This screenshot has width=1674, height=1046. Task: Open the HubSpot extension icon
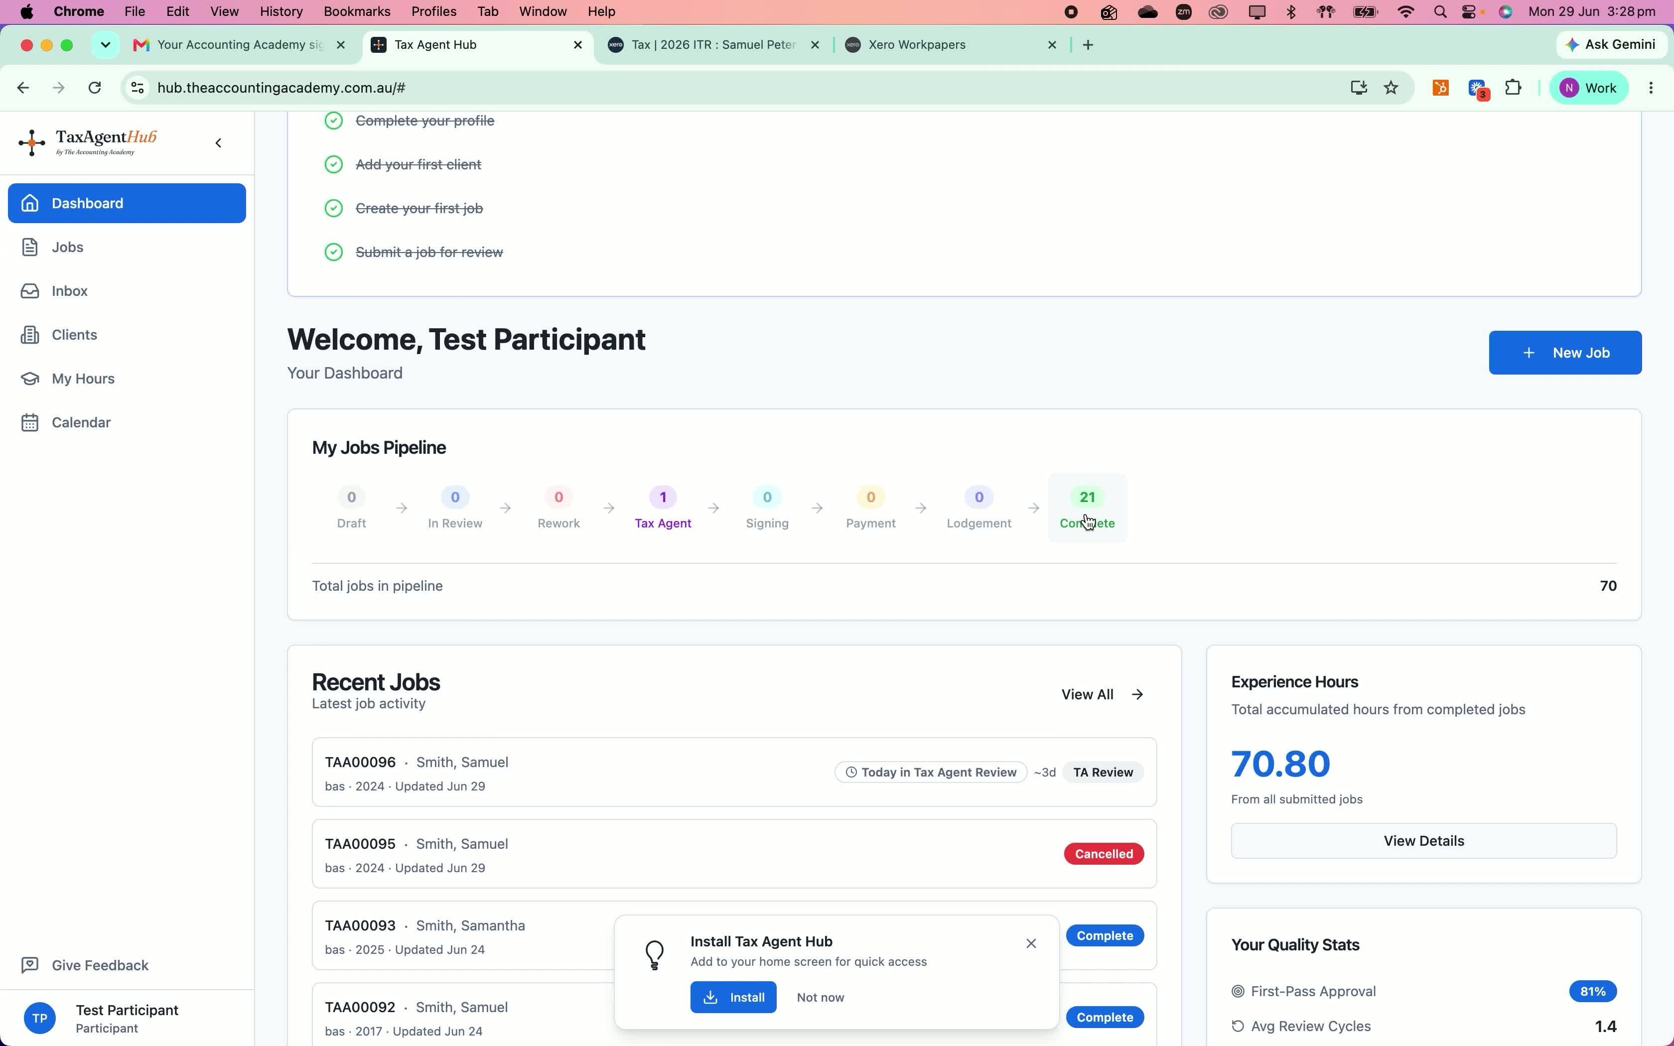point(1440,88)
